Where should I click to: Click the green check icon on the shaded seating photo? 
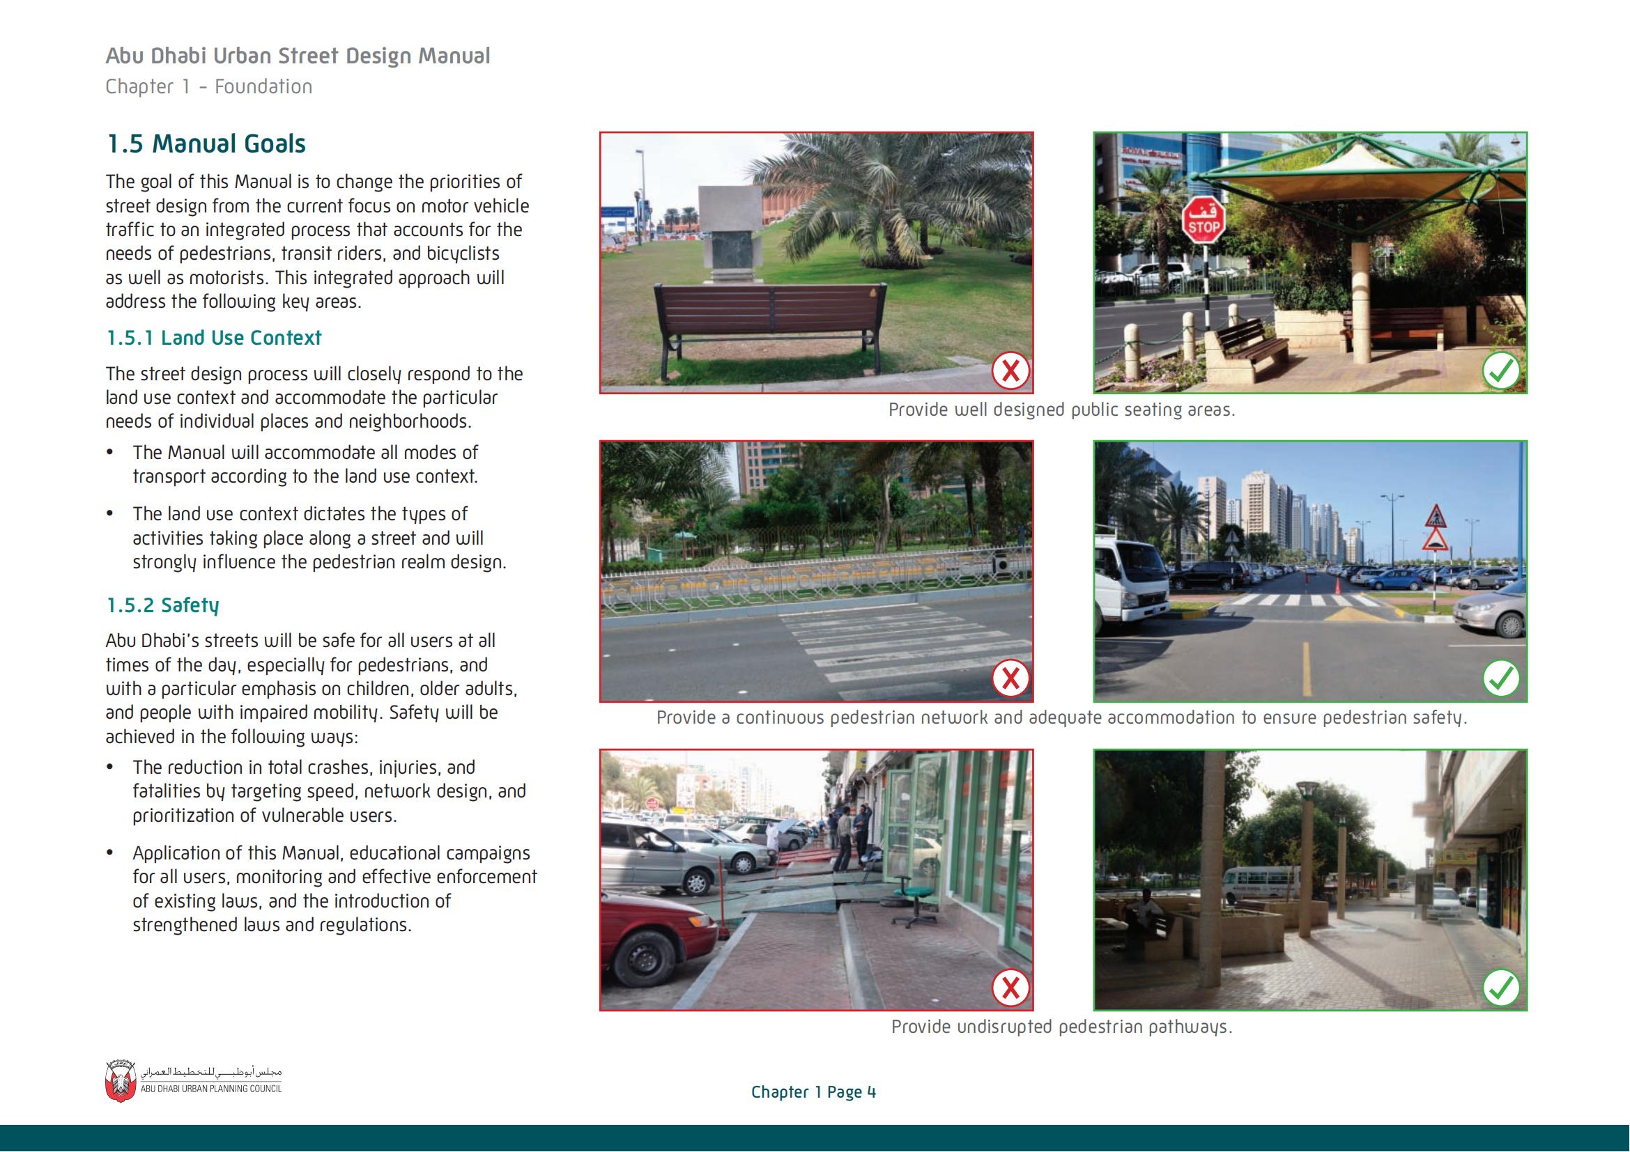pos(1502,371)
